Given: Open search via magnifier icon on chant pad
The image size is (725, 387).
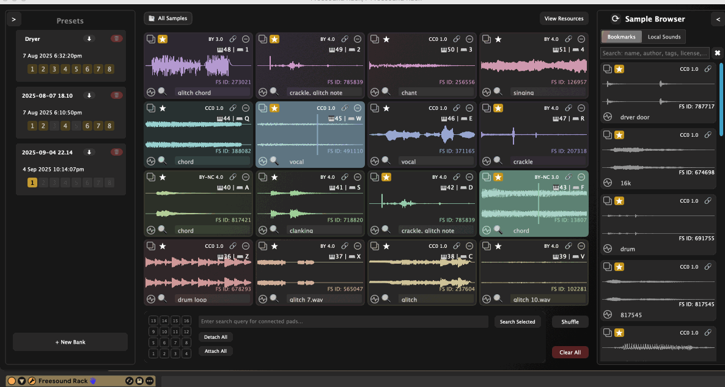Looking at the screenshot, I should click(386, 92).
